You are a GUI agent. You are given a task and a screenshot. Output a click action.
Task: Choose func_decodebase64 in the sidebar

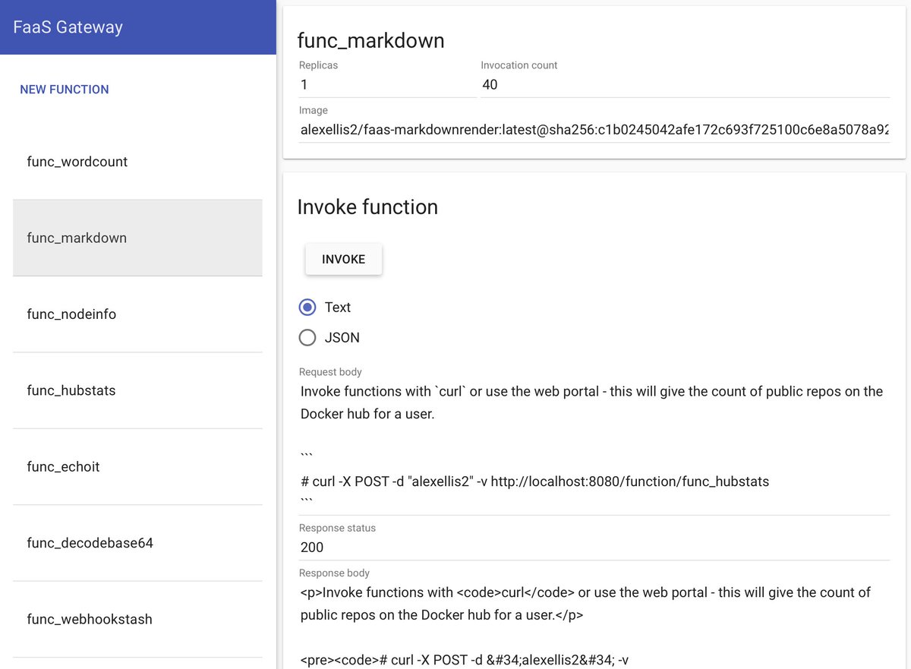(137, 543)
